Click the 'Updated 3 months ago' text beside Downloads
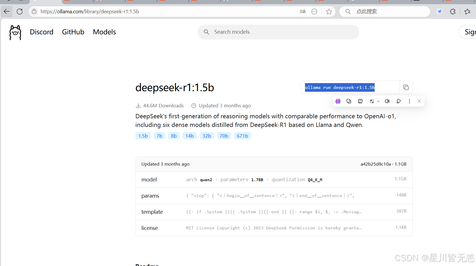Viewport: 476px width, 266px height. click(225, 106)
